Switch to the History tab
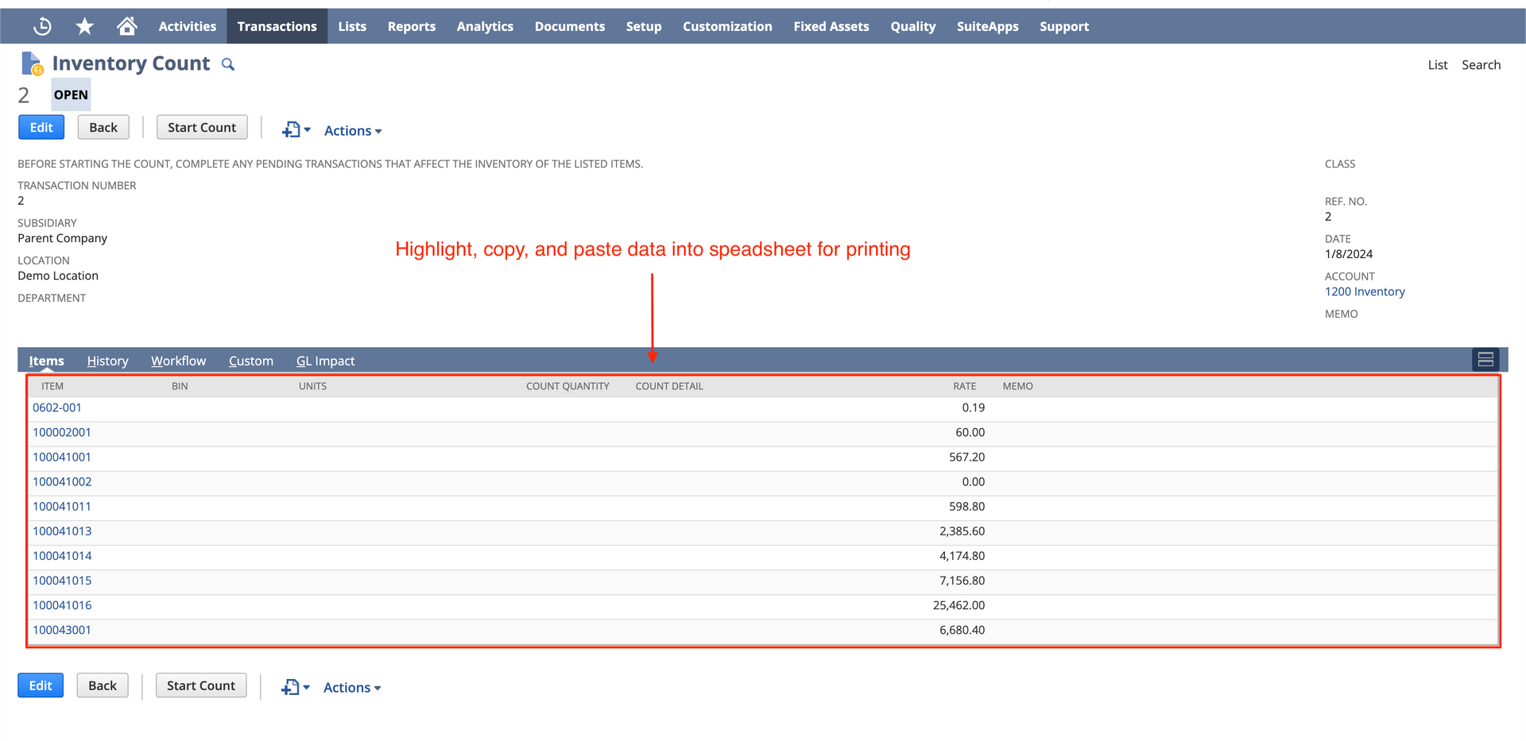The width and height of the screenshot is (1526, 741). tap(107, 361)
